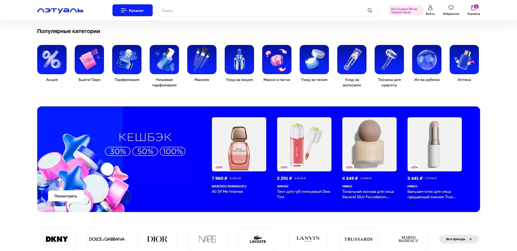
Task: Select the Бьюти-Таро category icon
Action: [x=89, y=60]
